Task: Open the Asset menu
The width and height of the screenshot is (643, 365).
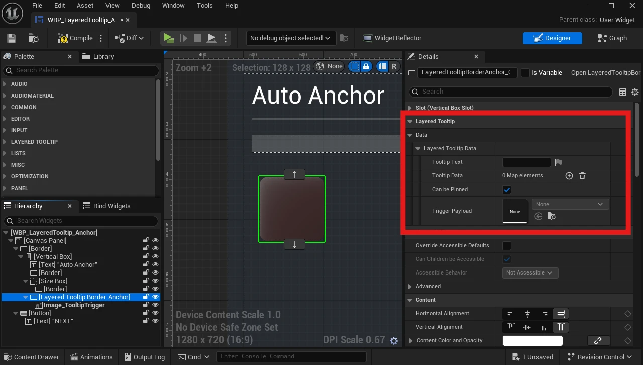Action: pos(85,6)
